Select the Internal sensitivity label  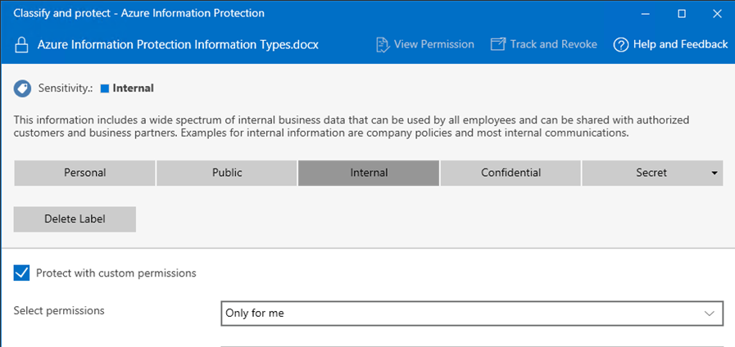369,173
